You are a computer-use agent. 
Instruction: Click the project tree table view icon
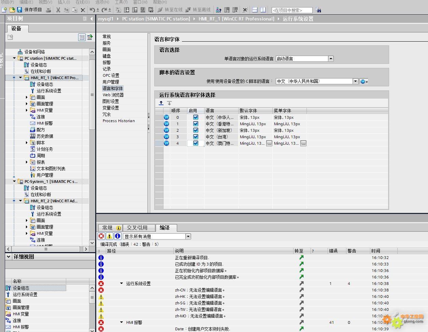pyautogui.click(x=82, y=37)
